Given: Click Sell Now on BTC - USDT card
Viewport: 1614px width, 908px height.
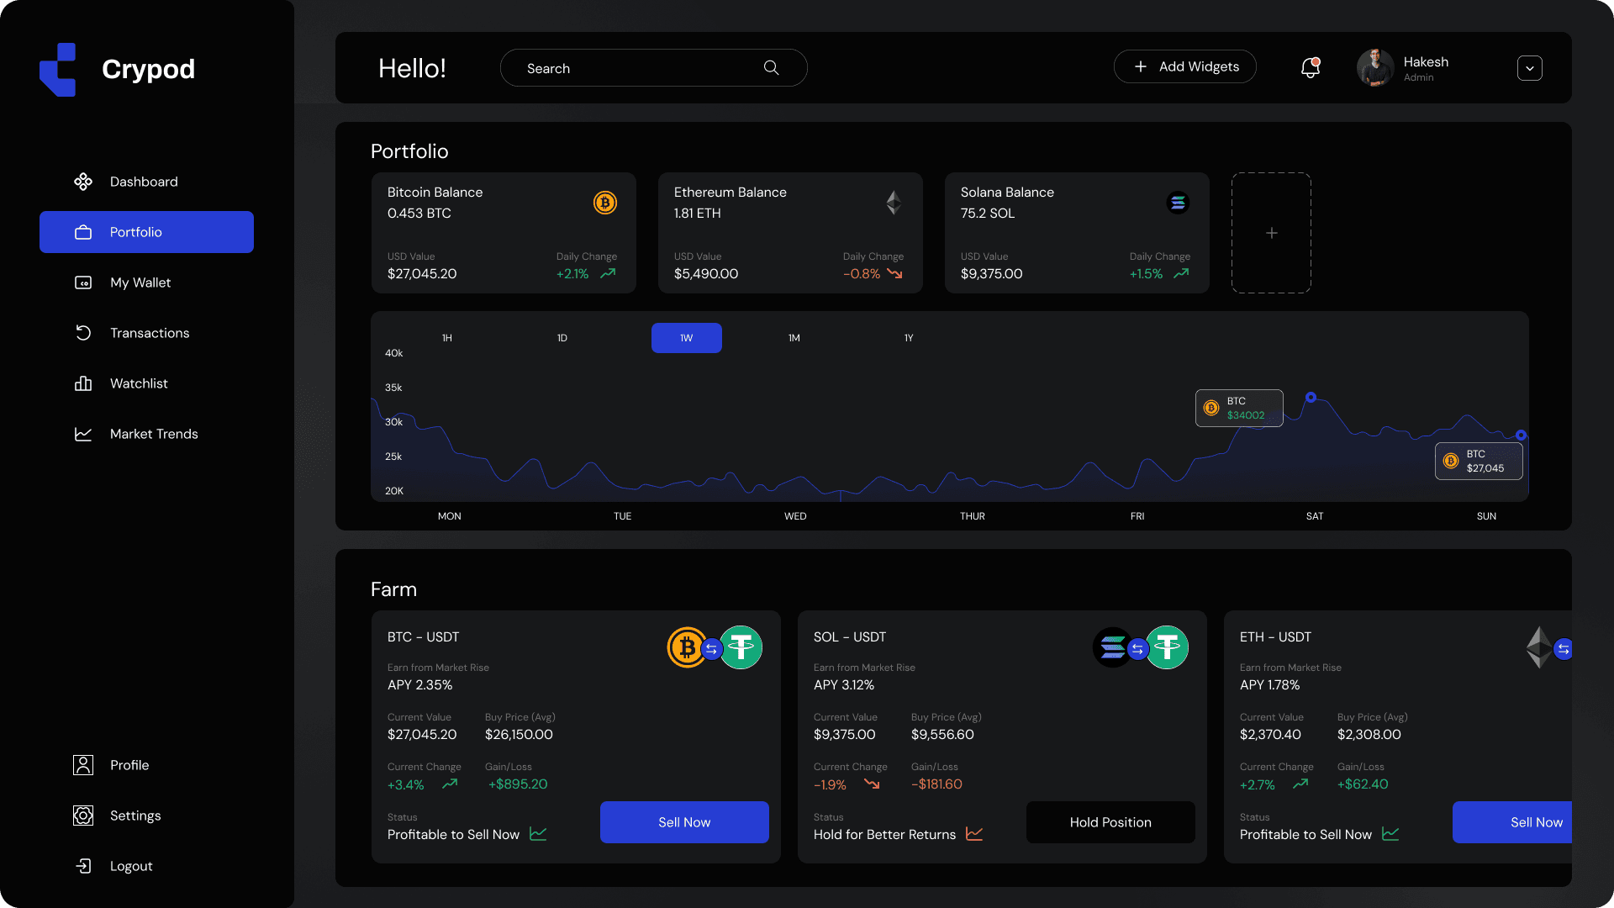Looking at the screenshot, I should 684,822.
